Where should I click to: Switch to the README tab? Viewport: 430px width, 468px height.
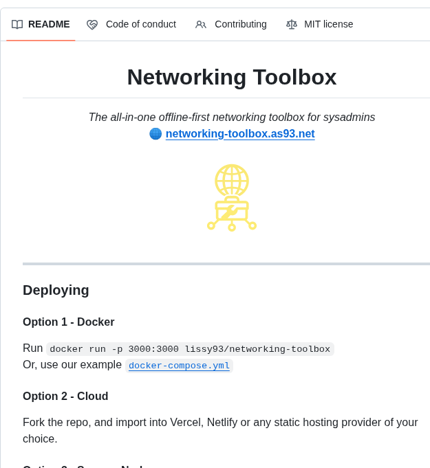(48, 25)
